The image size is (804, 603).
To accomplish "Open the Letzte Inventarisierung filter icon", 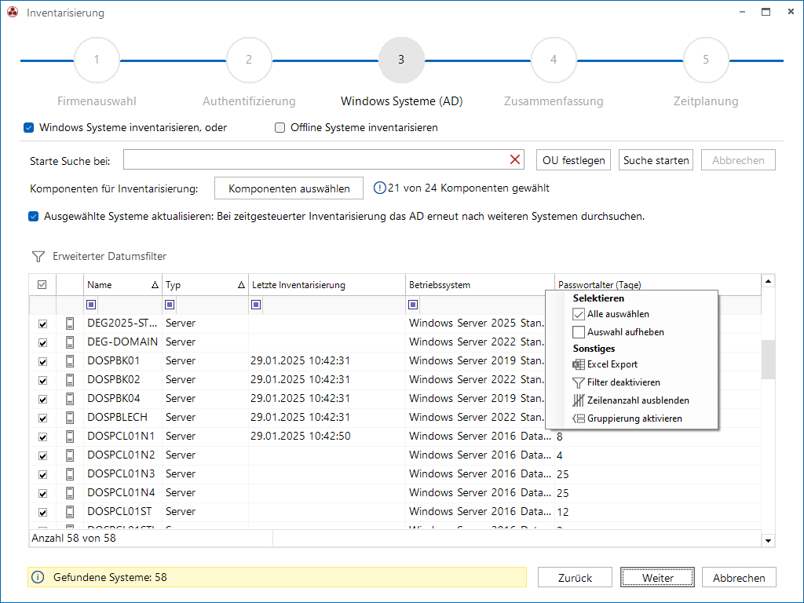I will 256,305.
